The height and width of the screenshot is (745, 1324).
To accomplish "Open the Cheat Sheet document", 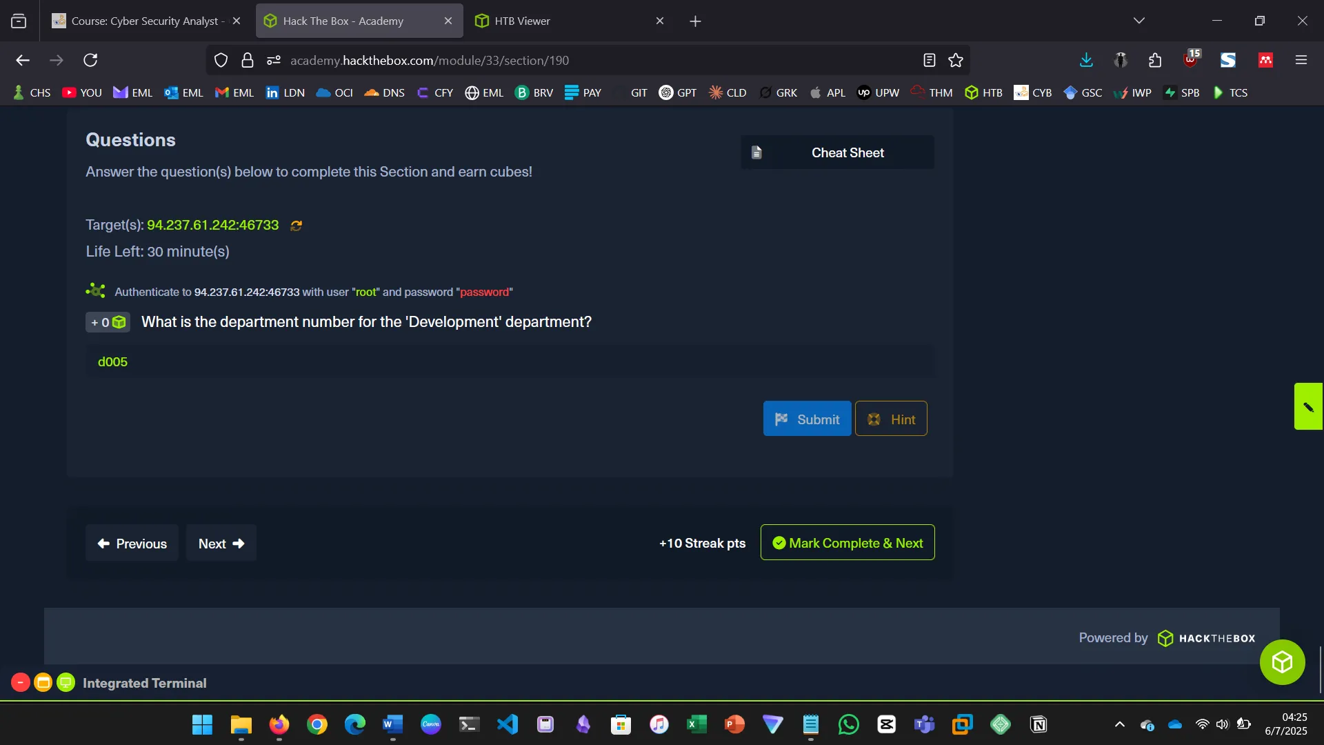I will 837,152.
